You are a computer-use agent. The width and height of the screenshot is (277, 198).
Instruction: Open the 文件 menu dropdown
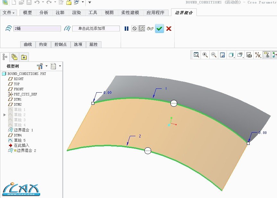[x=9, y=13]
